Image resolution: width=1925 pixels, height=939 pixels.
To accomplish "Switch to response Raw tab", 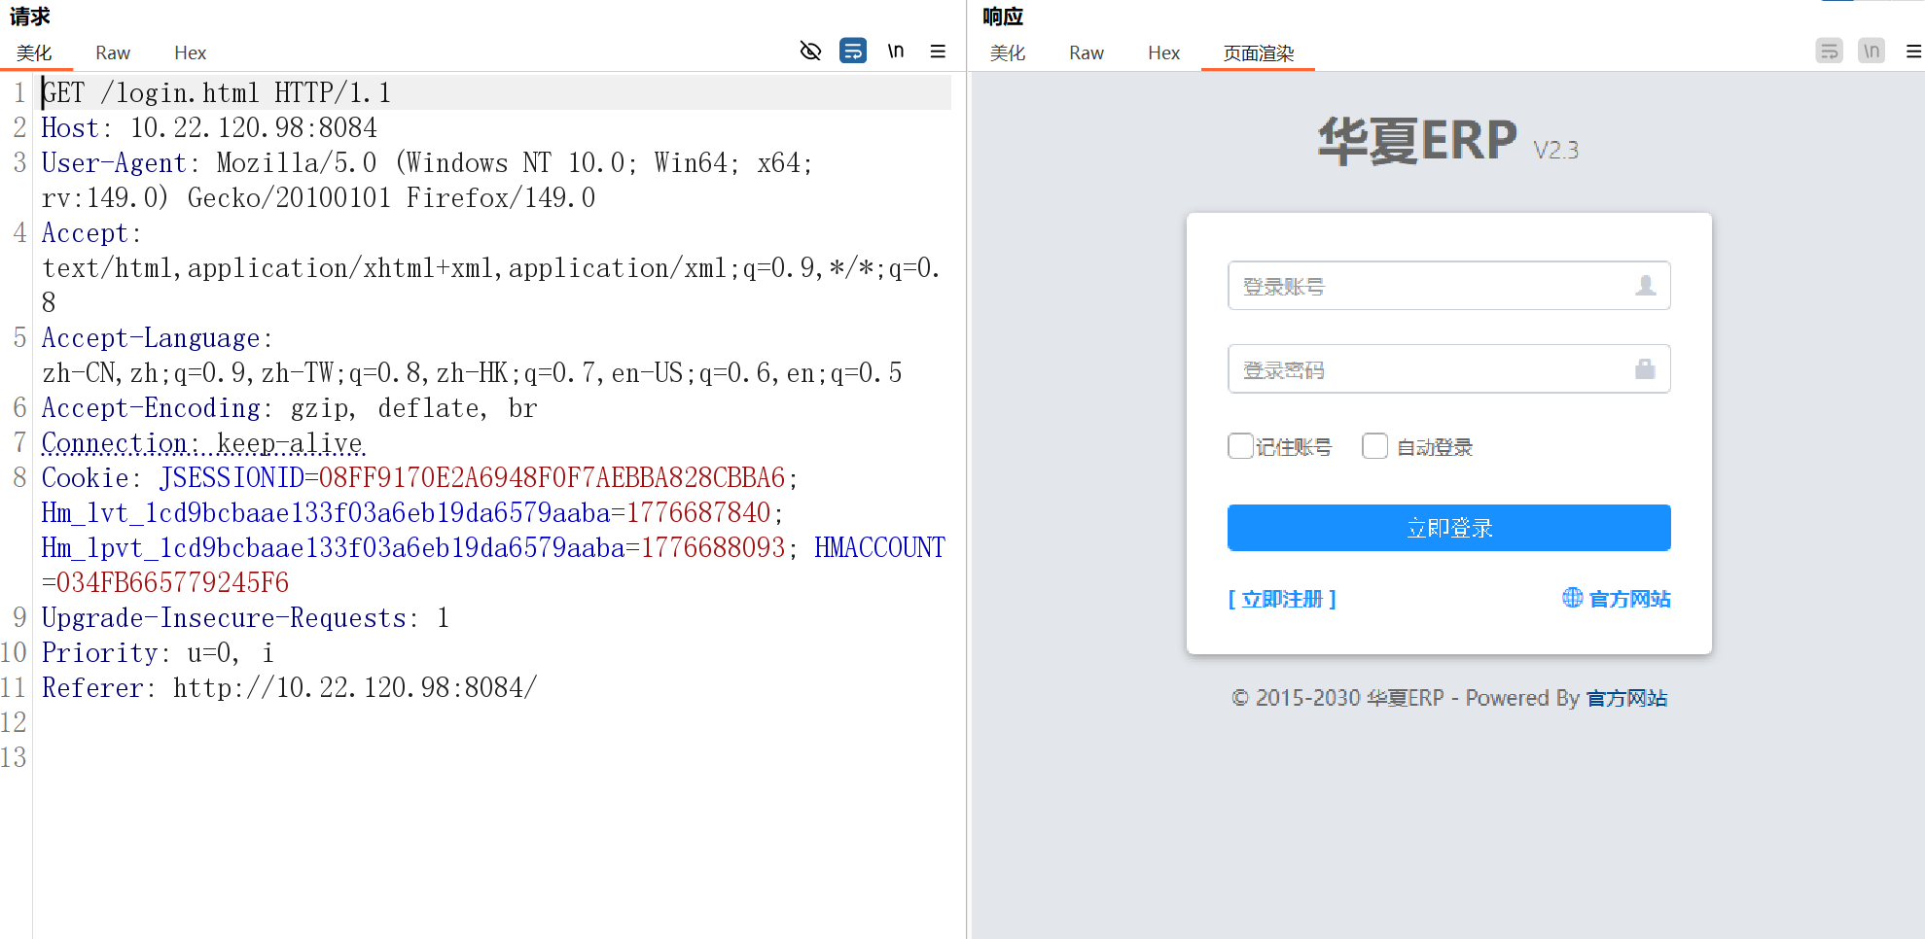I will (x=1087, y=52).
